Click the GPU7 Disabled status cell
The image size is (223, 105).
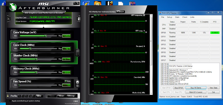(172, 60)
